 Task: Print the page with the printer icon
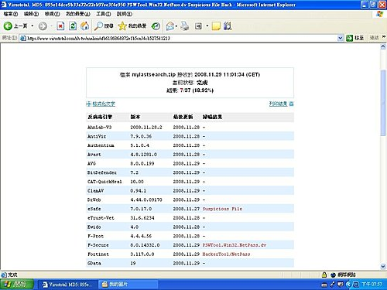[x=185, y=26]
